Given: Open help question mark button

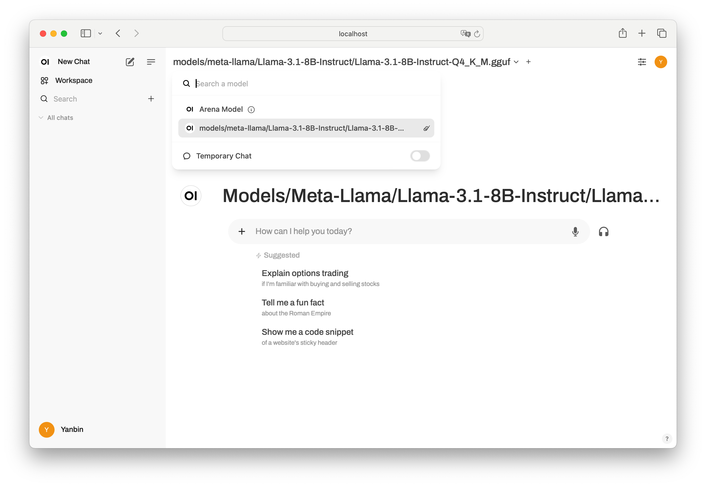Looking at the screenshot, I should 667,438.
